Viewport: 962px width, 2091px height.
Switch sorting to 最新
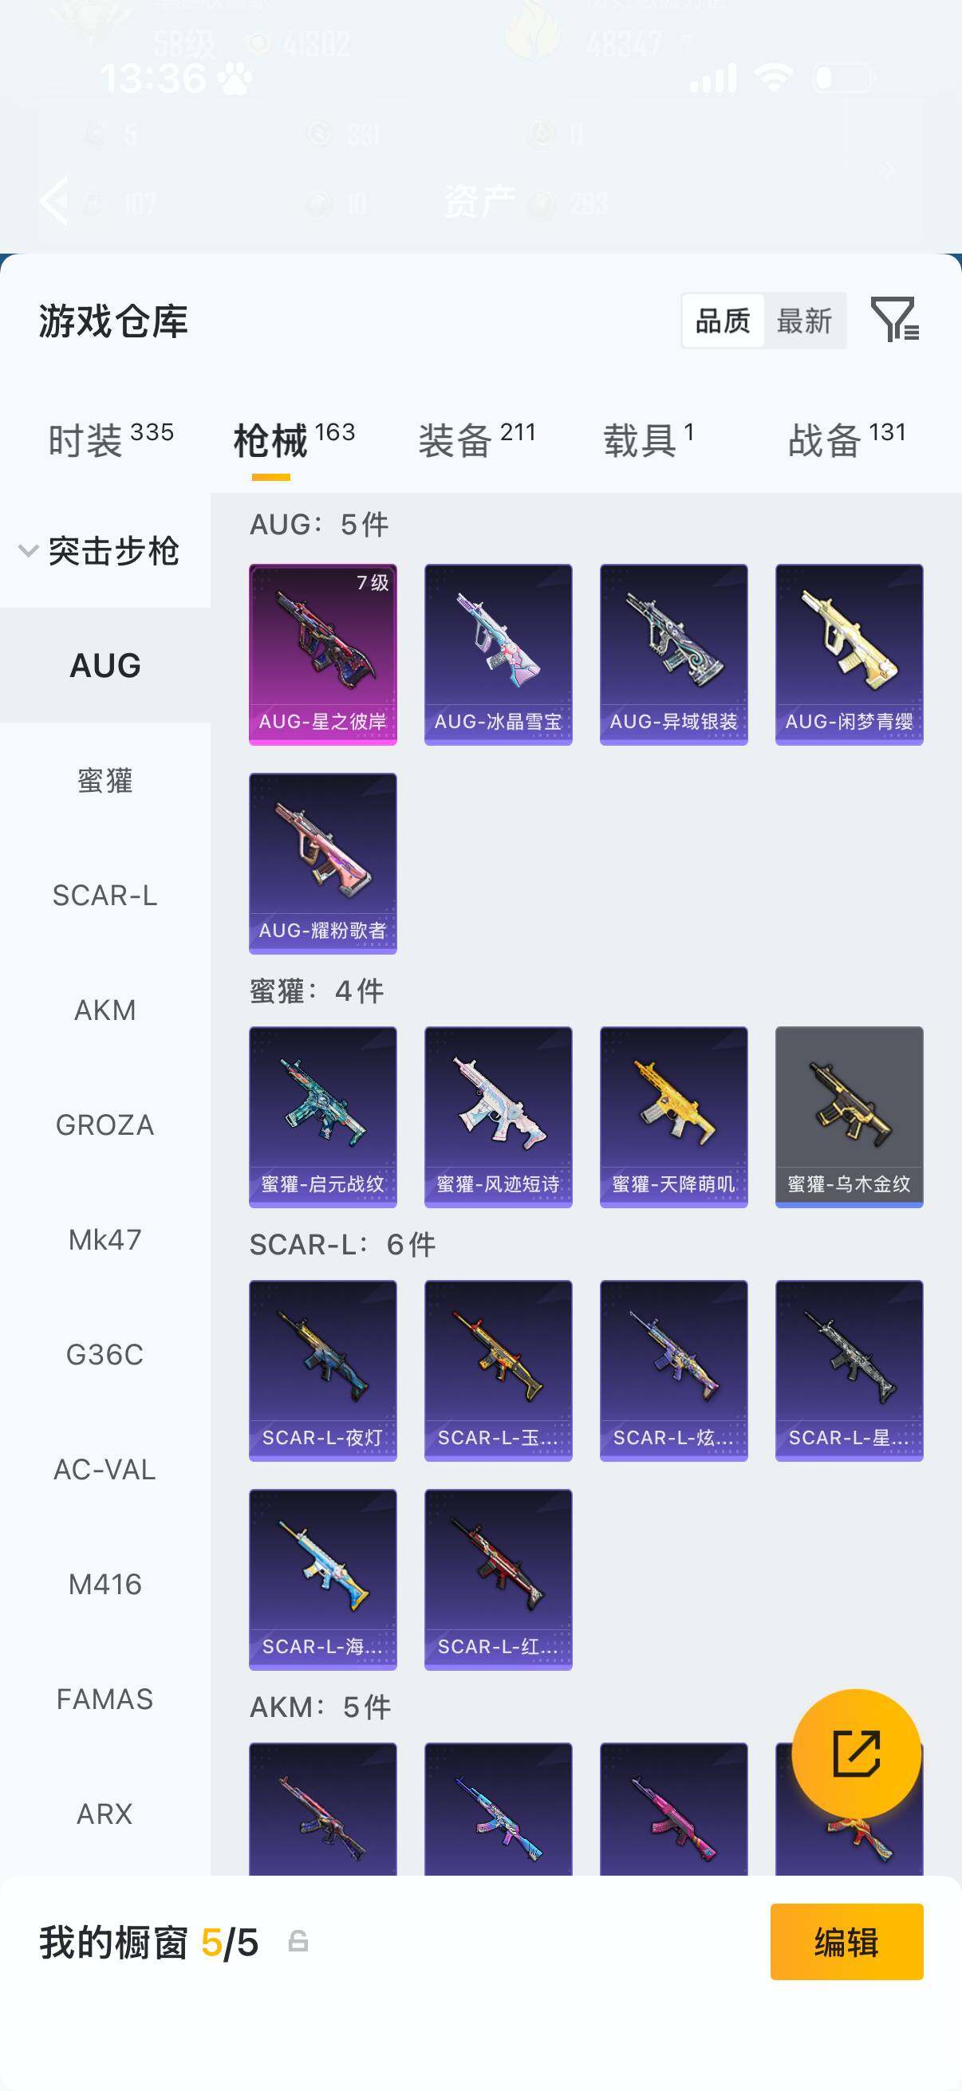[804, 321]
